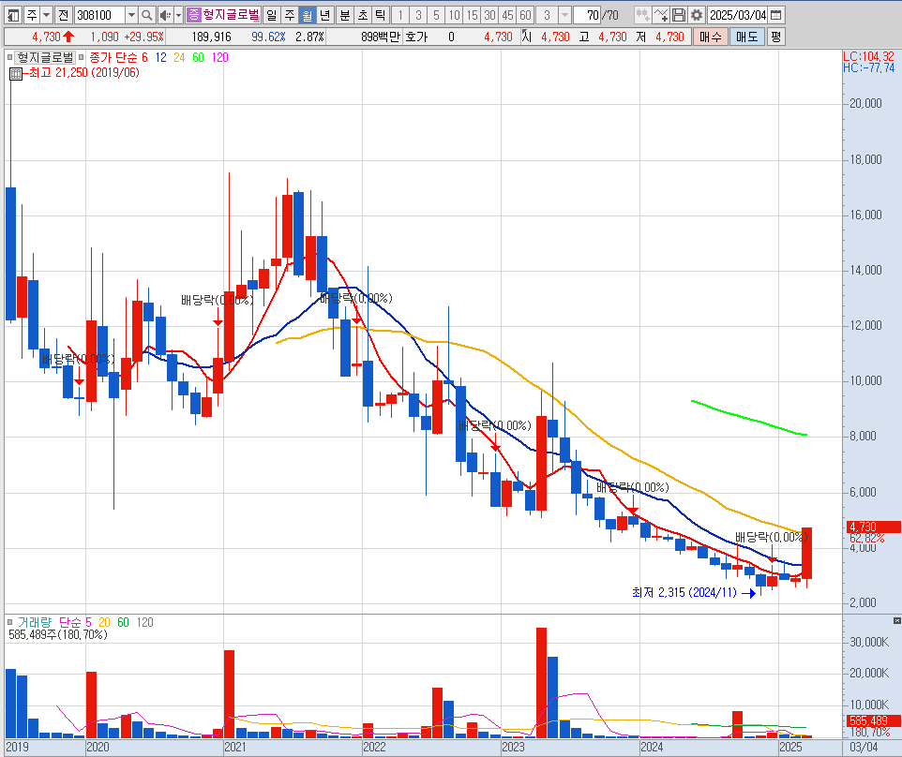Click the 종가 단순 moving average label
902x757 pixels.
113,57
